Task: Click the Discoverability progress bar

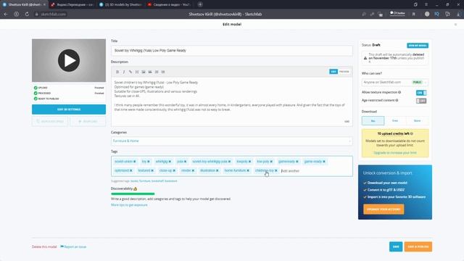Action: [133, 194]
